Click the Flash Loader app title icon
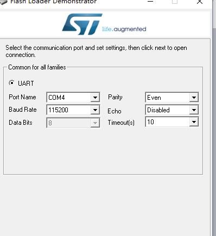The height and width of the screenshot is (236, 216). click(3, 2)
